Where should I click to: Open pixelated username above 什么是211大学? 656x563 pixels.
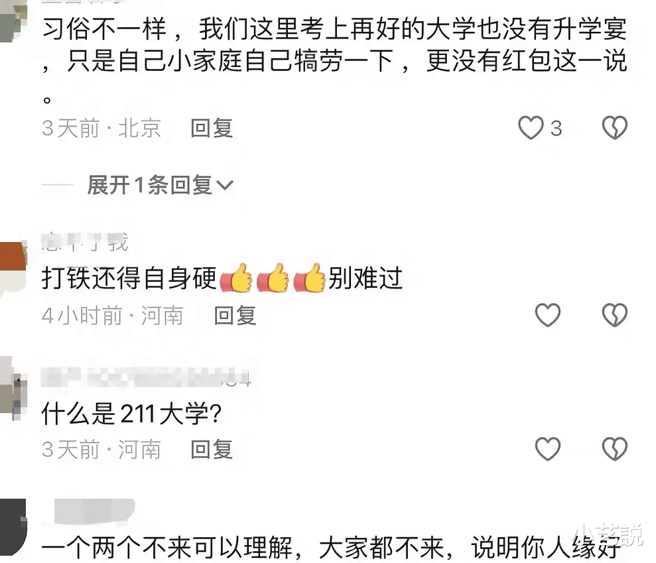pos(147,377)
